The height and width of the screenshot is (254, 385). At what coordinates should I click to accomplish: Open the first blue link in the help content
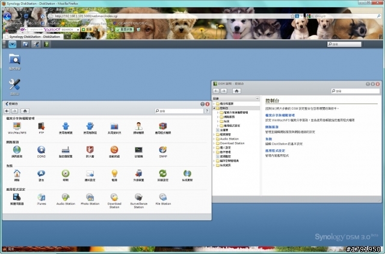coord(280,115)
